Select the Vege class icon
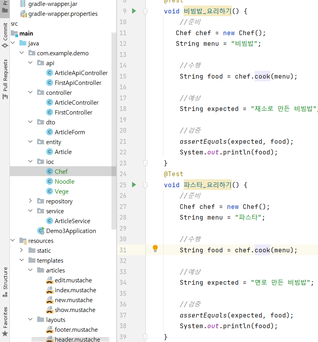 tap(50, 191)
